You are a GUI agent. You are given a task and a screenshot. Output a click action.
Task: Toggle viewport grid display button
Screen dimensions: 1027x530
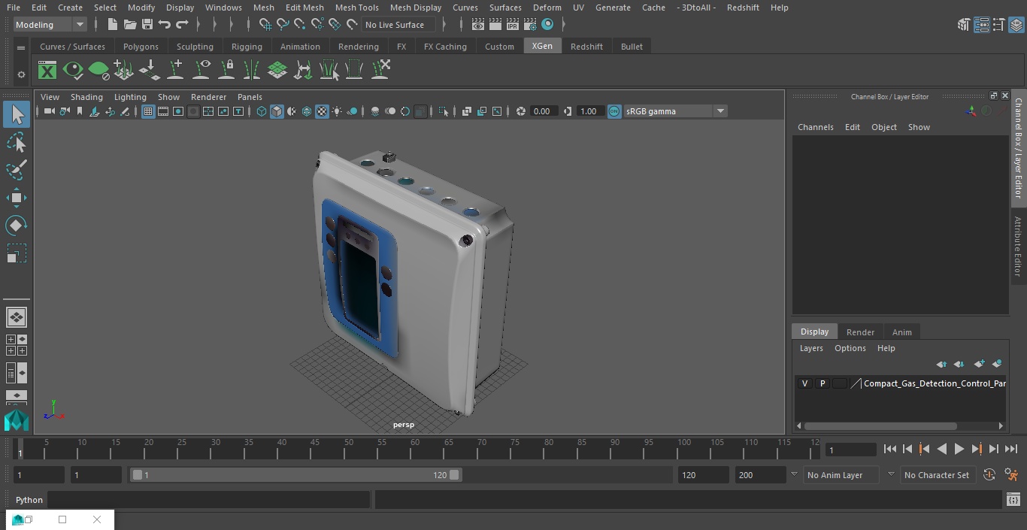click(148, 111)
